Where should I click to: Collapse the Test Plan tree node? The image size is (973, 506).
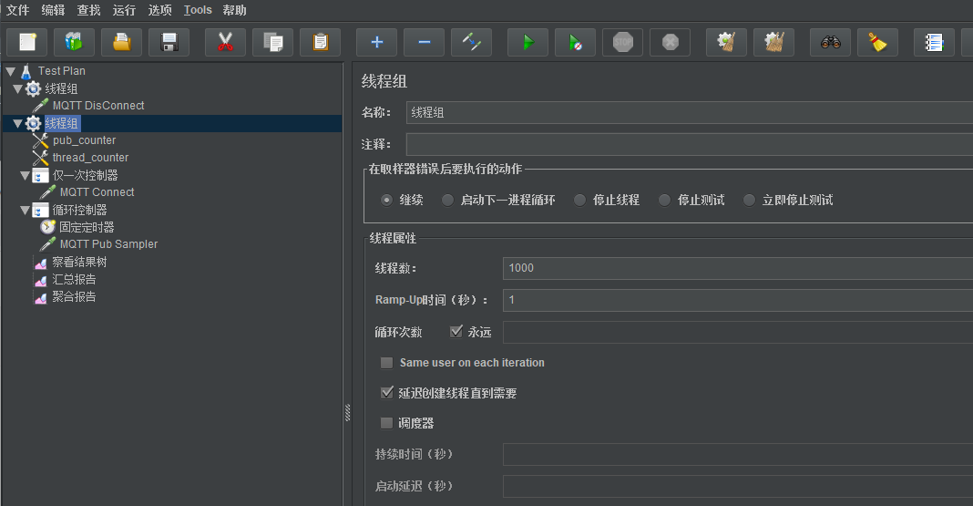pyautogui.click(x=11, y=71)
